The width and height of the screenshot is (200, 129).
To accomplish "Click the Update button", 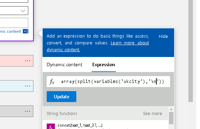I will (x=61, y=97).
